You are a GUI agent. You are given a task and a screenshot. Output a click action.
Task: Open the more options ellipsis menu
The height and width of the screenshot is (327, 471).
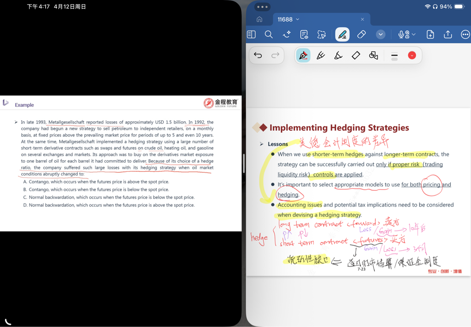pos(465,34)
